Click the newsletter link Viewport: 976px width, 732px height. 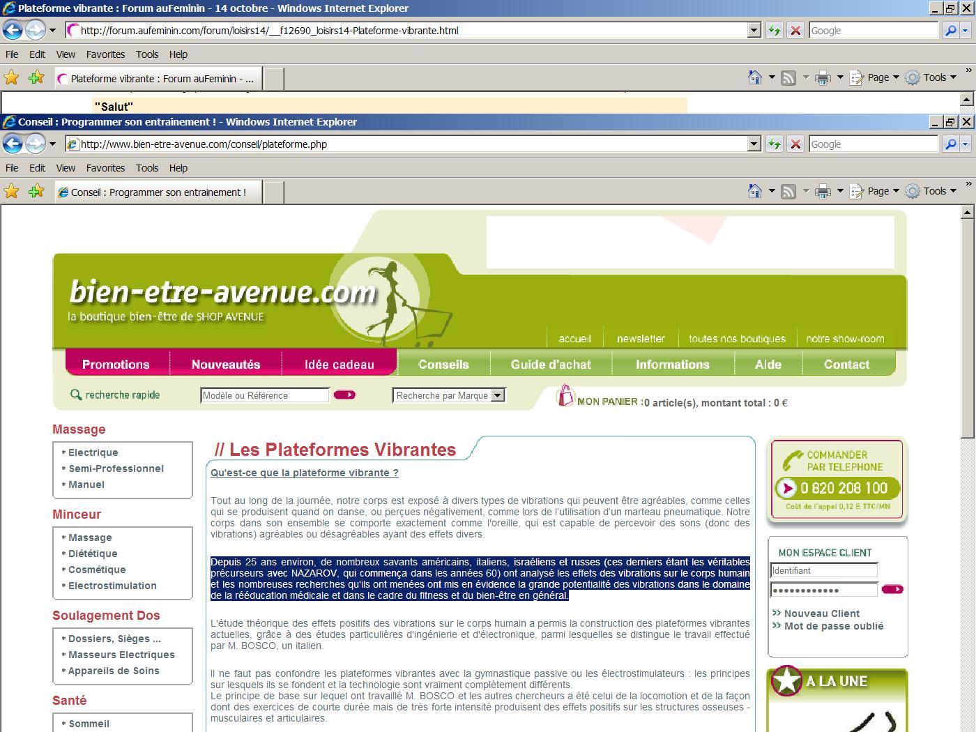641,339
